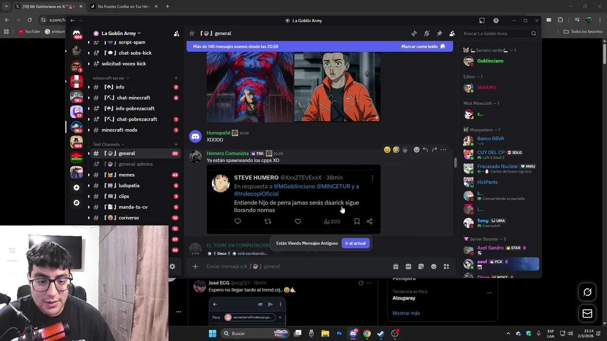Viewport: 607px width, 341px height.
Task: Collapse the minecraft server category
Action: (x=110, y=78)
